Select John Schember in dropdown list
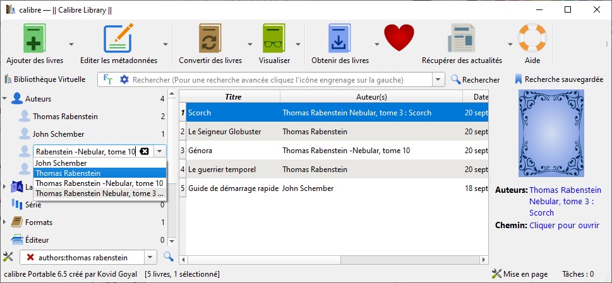Screen dimensions: 612x283 pos(100,163)
